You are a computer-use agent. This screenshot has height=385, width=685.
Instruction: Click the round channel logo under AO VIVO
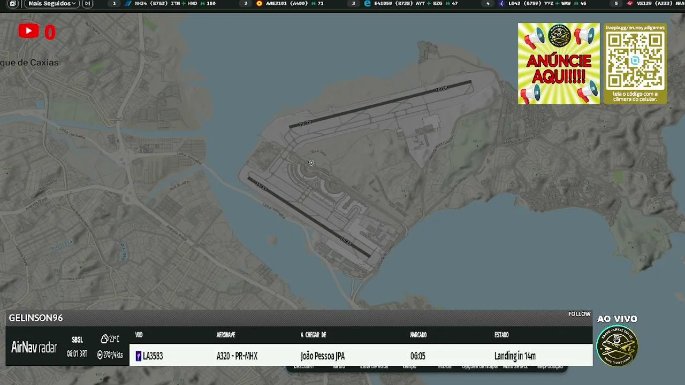click(x=617, y=346)
